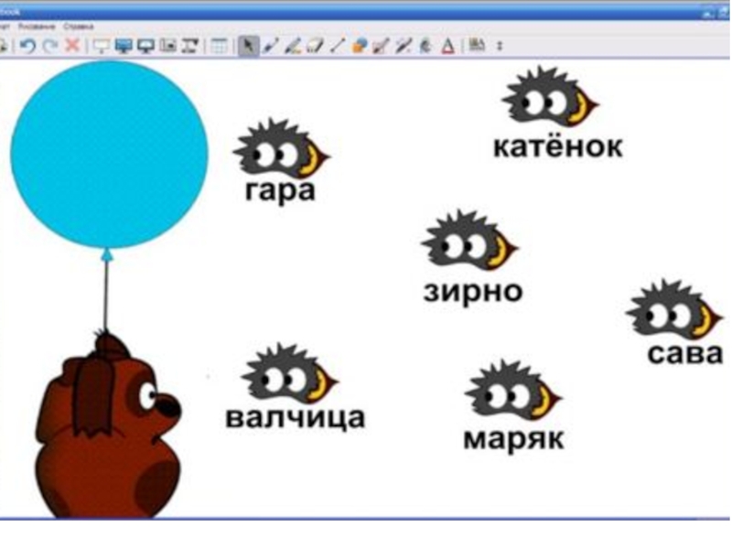Open the Справка menu

click(x=79, y=27)
